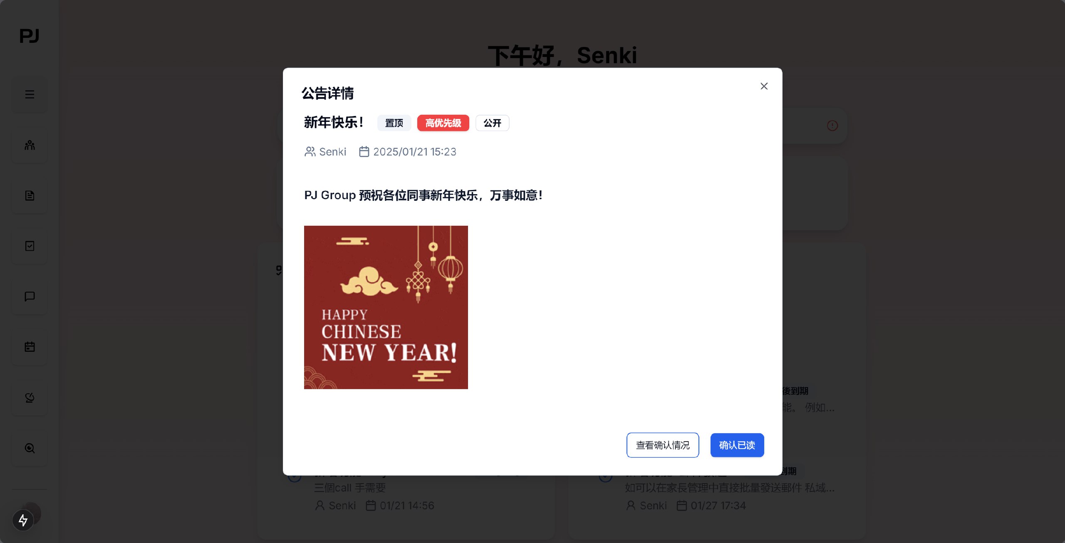Click the satellite-dish sidebar icon
This screenshot has width=1065, height=543.
[x=30, y=398]
